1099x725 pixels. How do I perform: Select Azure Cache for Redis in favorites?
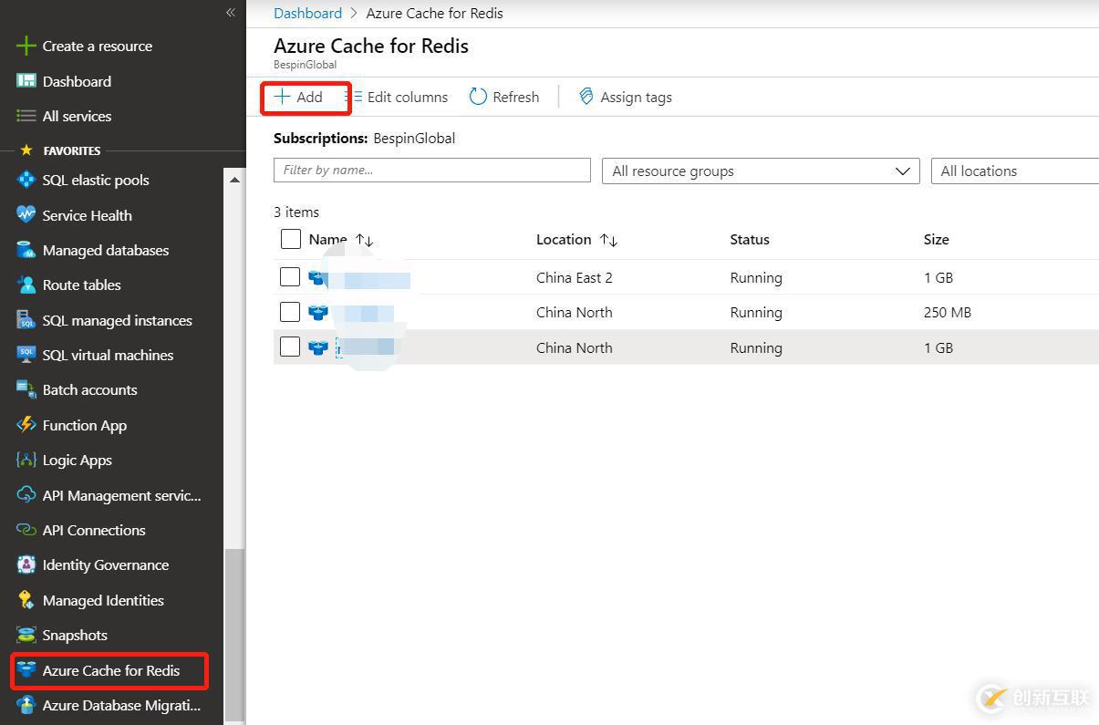tap(110, 671)
